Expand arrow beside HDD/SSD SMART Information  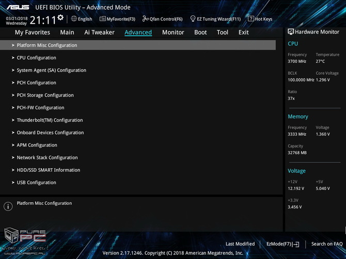pyautogui.click(x=13, y=170)
